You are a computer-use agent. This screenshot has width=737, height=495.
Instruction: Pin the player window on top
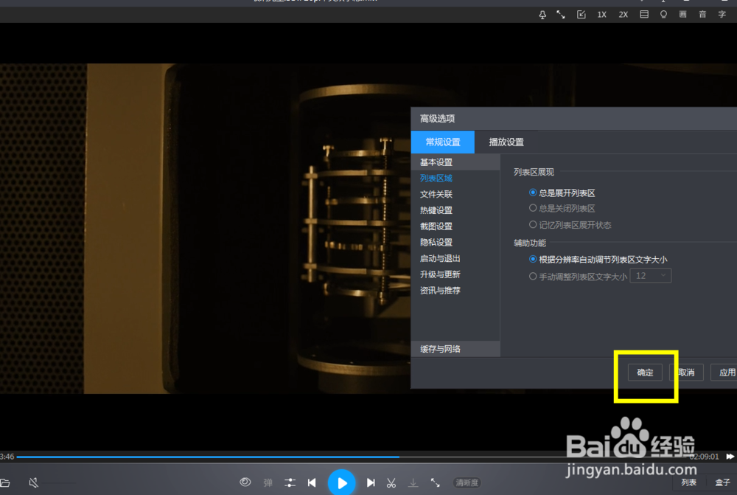[x=542, y=15]
